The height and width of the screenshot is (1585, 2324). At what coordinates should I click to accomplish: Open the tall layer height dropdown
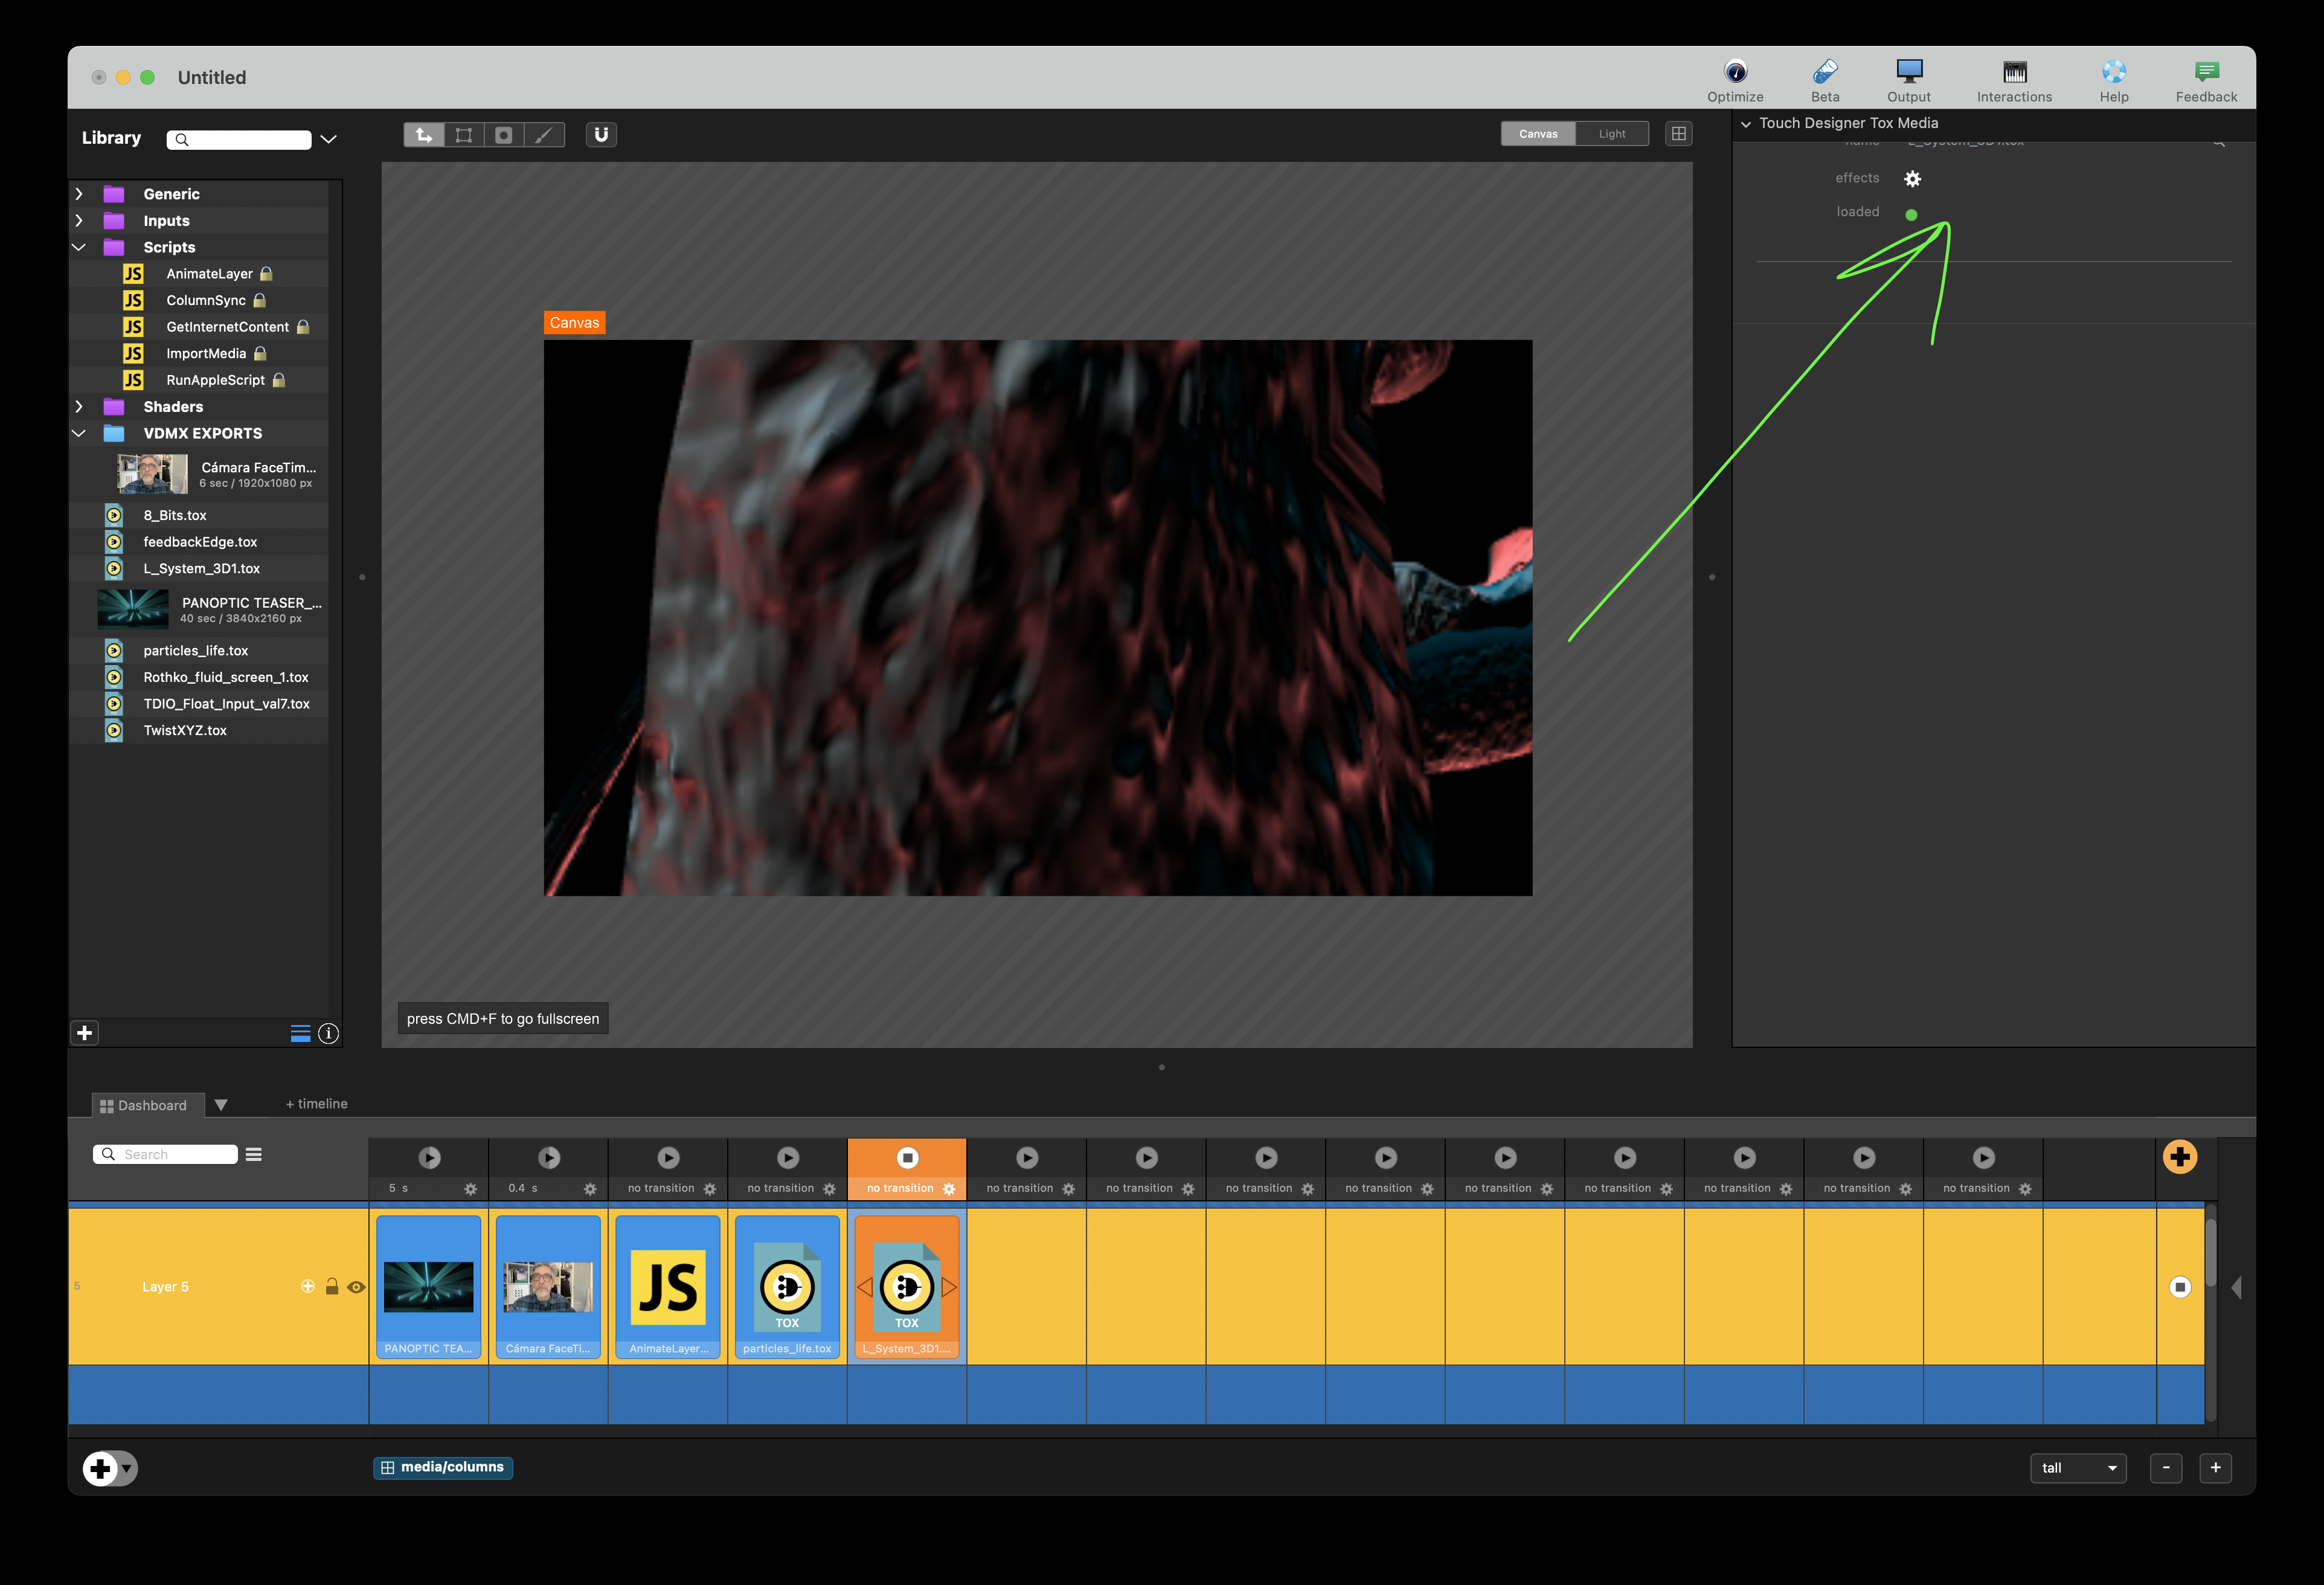[2078, 1468]
